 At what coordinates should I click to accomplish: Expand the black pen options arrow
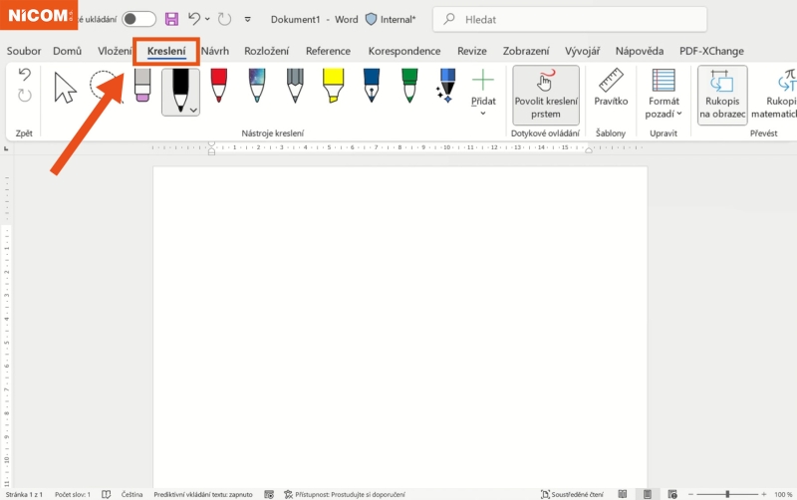[192, 109]
